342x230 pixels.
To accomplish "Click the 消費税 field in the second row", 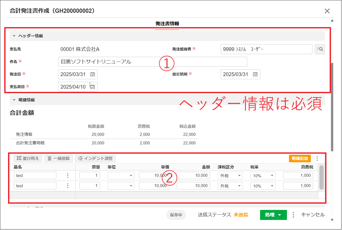I will tap(298, 186).
